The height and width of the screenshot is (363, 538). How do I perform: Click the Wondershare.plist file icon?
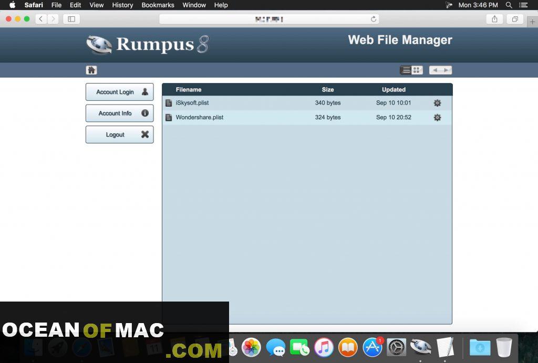pos(169,117)
